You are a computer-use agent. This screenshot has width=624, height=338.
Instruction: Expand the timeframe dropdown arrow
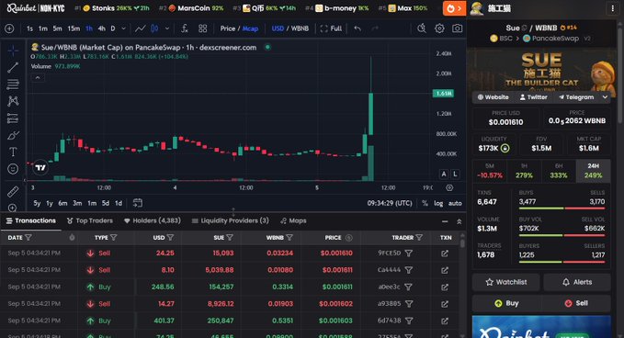click(x=123, y=28)
